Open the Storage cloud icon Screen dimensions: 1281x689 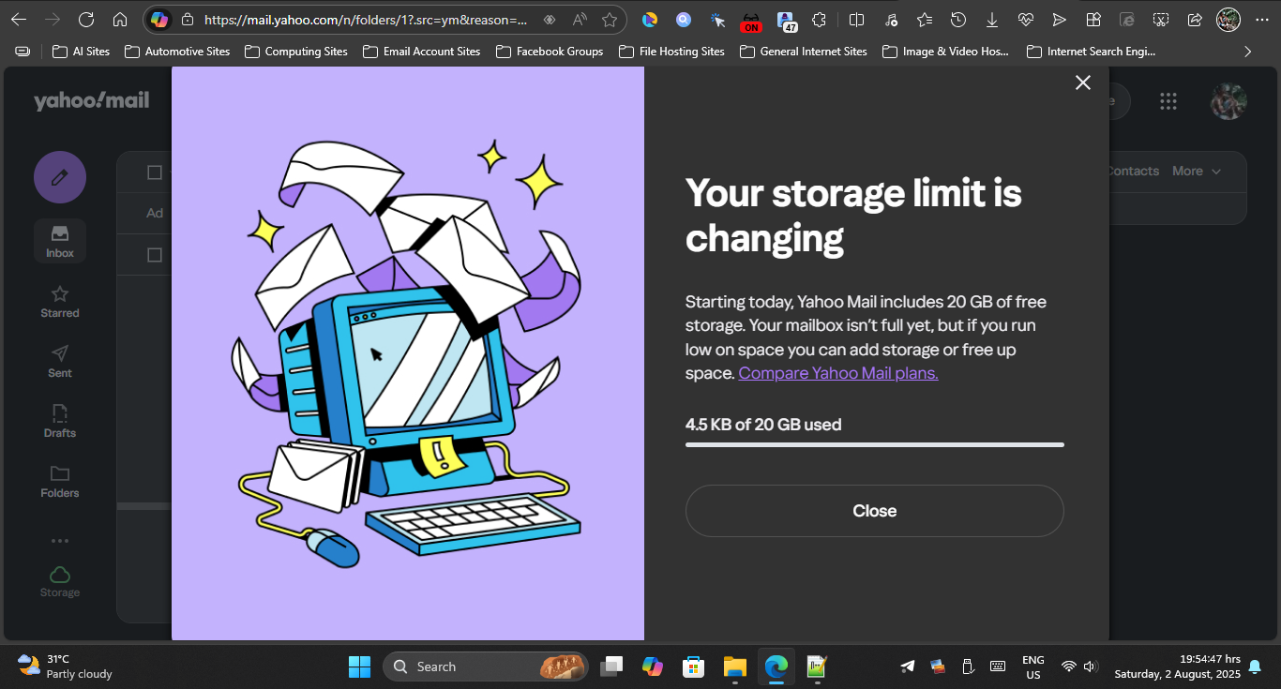coord(60,581)
